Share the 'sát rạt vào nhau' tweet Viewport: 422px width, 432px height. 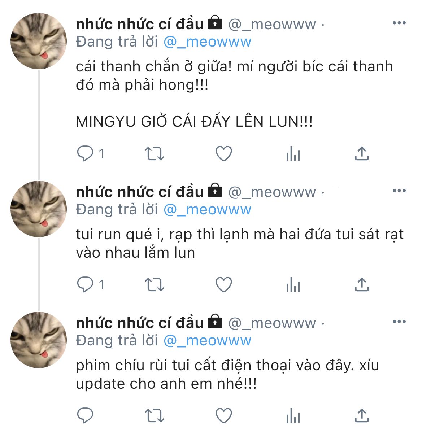[362, 285]
